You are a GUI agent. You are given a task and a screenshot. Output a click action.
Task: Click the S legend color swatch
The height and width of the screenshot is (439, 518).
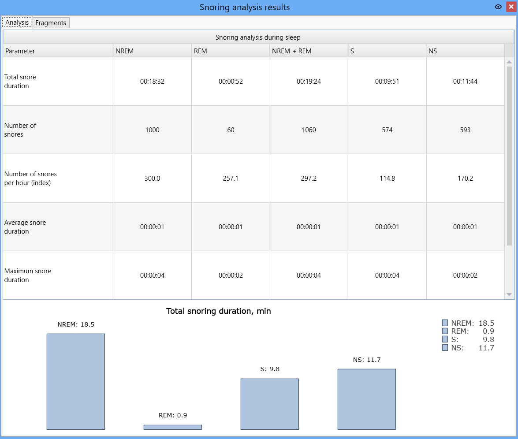(445, 339)
